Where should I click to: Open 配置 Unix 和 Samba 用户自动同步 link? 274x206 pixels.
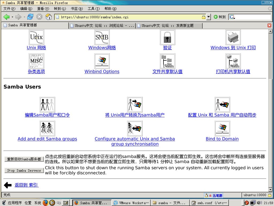[222, 115]
